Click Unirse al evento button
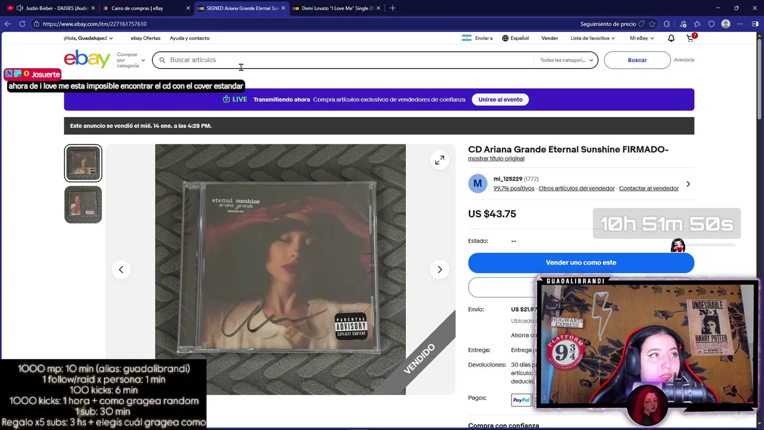The width and height of the screenshot is (764, 430). pos(500,100)
